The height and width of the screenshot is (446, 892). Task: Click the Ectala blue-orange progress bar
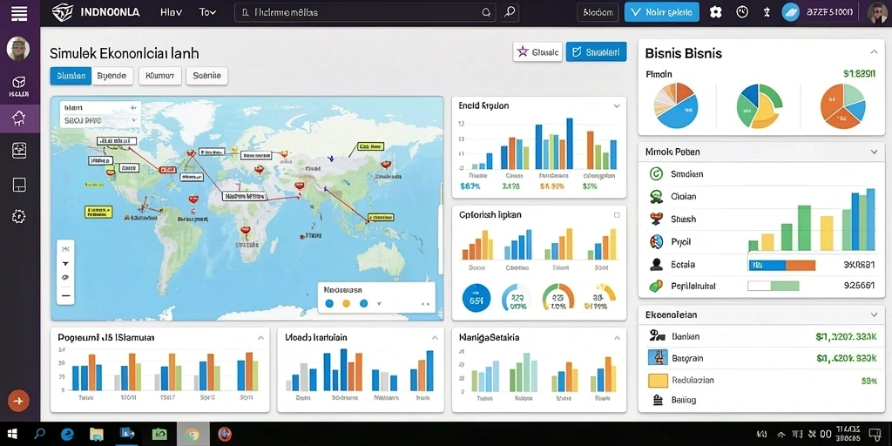coord(781,265)
